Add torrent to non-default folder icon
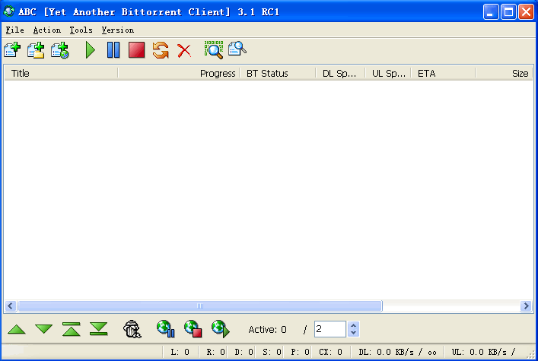 pos(36,50)
